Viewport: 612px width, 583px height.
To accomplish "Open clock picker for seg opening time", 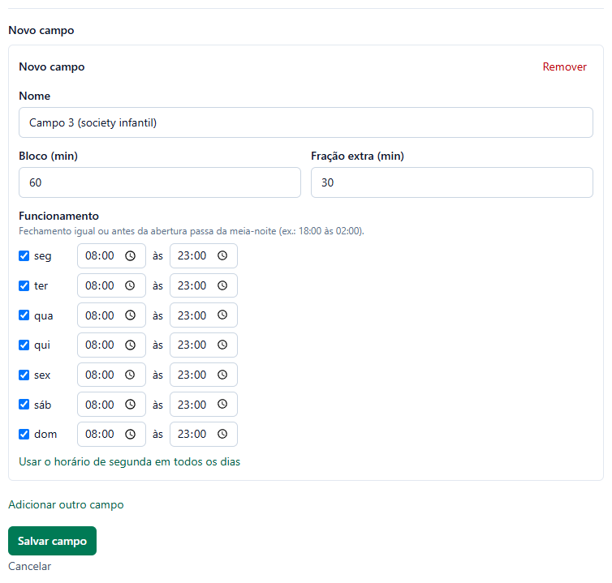I will pyautogui.click(x=130, y=255).
